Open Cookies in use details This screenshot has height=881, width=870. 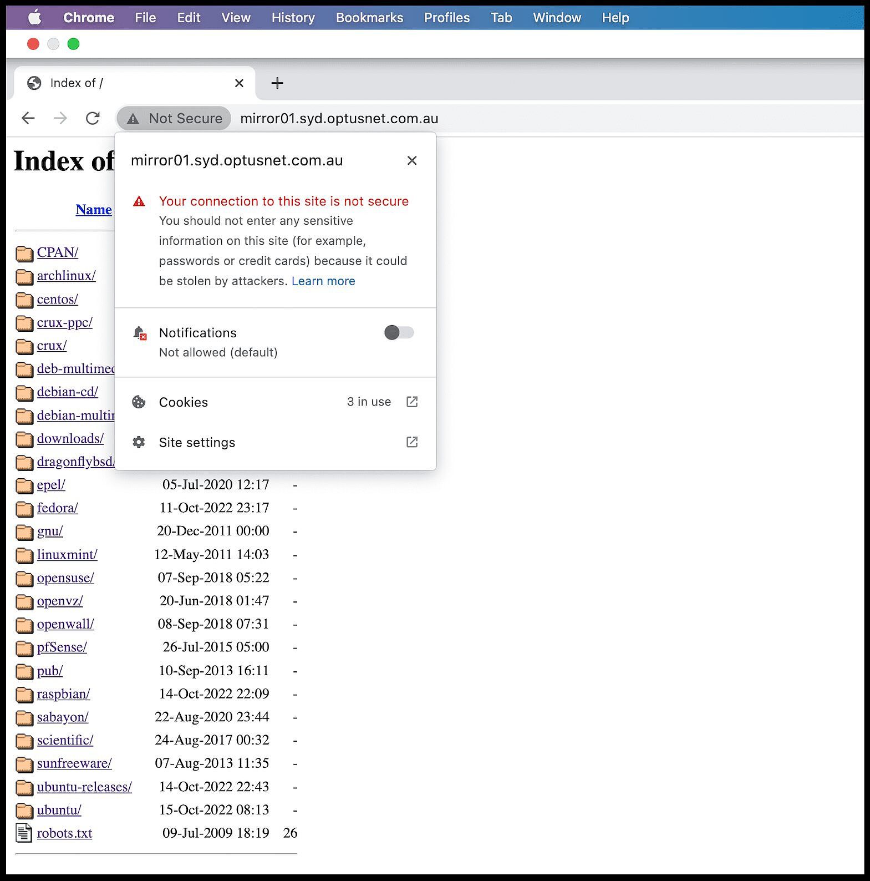[x=275, y=402]
